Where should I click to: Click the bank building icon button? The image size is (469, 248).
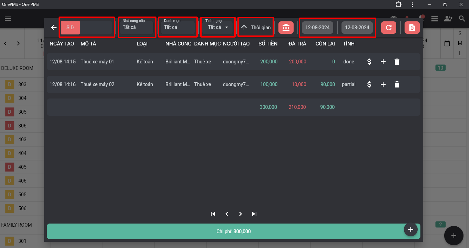[286, 28]
